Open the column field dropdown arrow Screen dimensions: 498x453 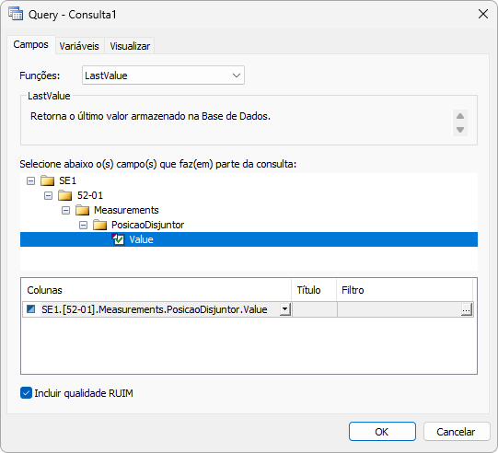point(285,309)
